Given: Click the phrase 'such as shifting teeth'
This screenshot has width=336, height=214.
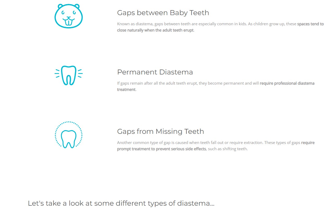Looking at the screenshot, I should click(x=228, y=149).
